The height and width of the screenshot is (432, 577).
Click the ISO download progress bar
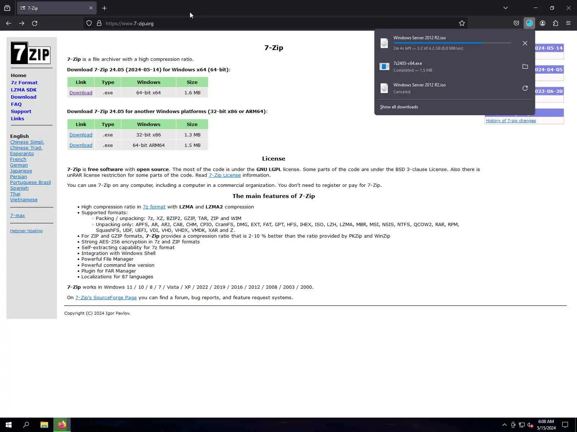coord(452,43)
